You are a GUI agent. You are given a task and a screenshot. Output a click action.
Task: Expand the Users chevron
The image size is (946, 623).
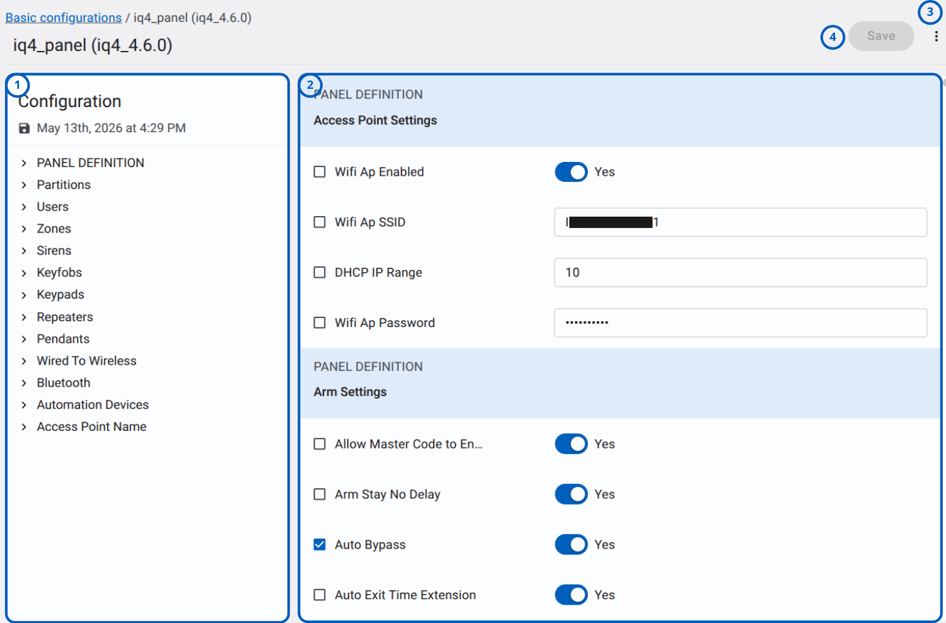click(24, 207)
